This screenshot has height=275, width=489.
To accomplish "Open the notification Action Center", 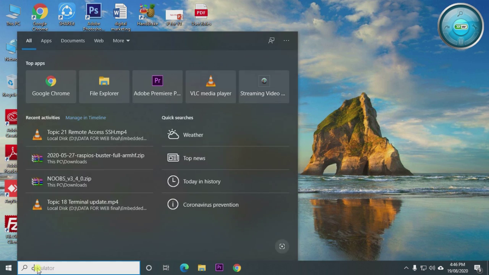I will 478,268.
